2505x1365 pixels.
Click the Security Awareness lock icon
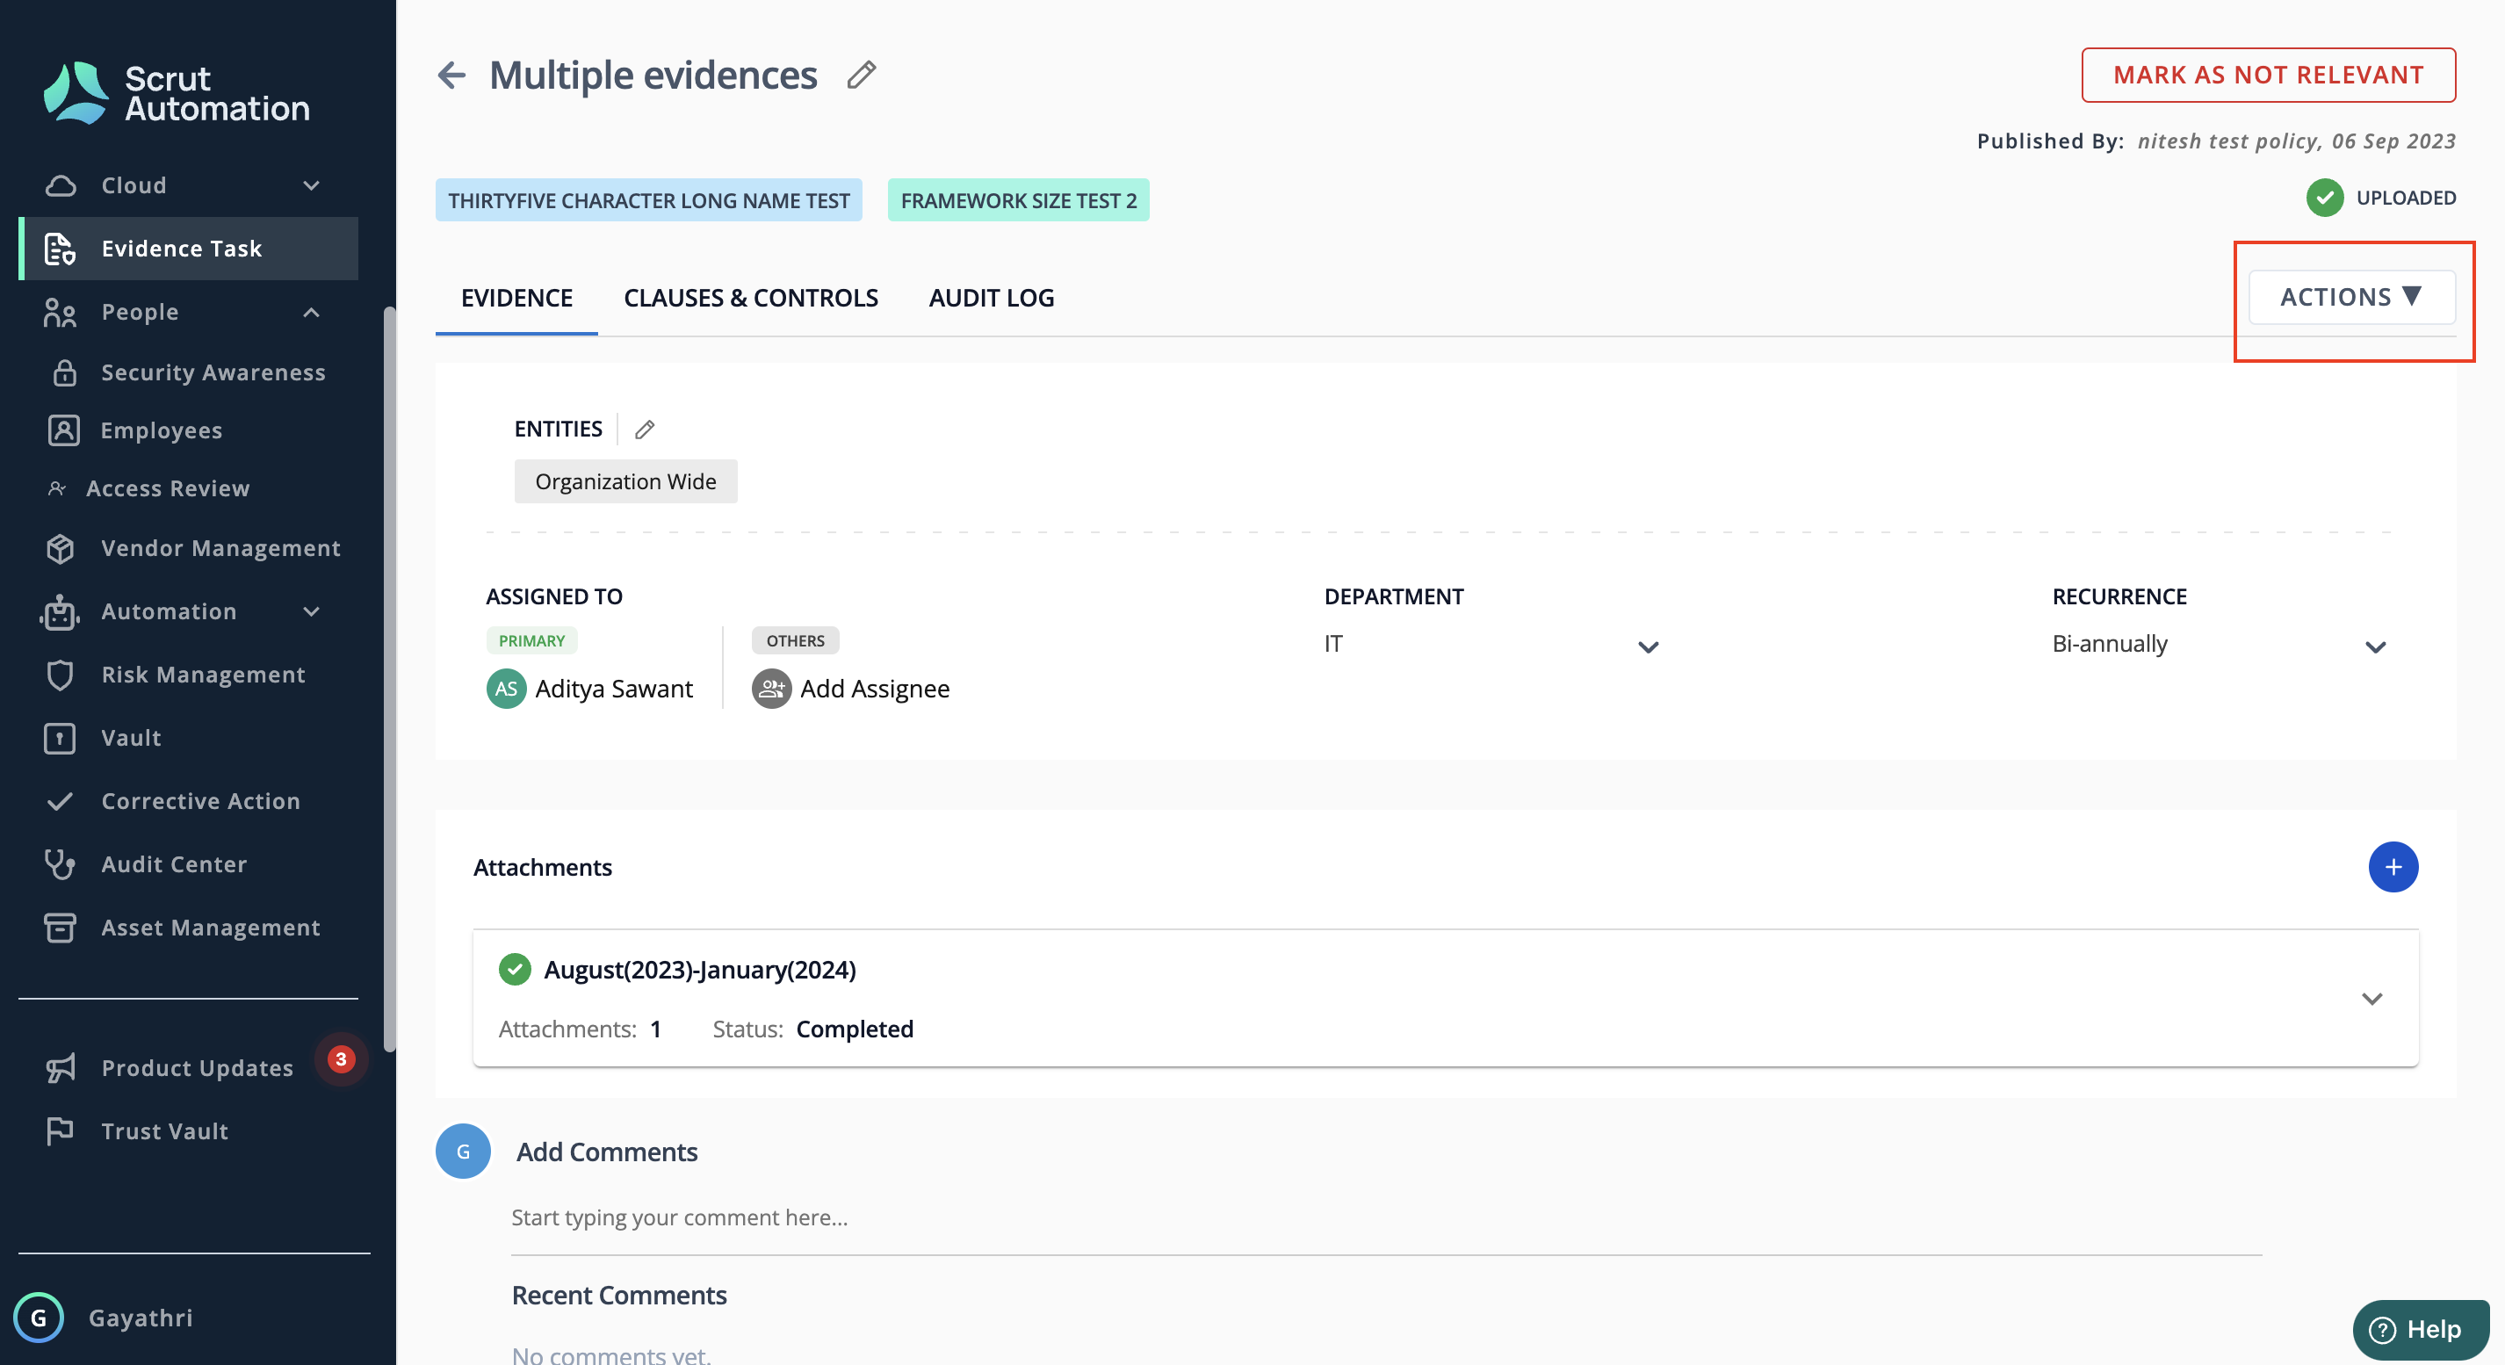pos(64,372)
